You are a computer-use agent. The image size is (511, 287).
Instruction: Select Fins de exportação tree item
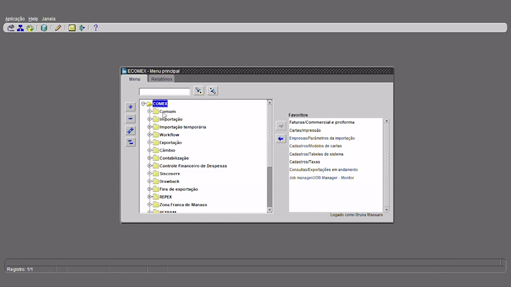pos(179,189)
